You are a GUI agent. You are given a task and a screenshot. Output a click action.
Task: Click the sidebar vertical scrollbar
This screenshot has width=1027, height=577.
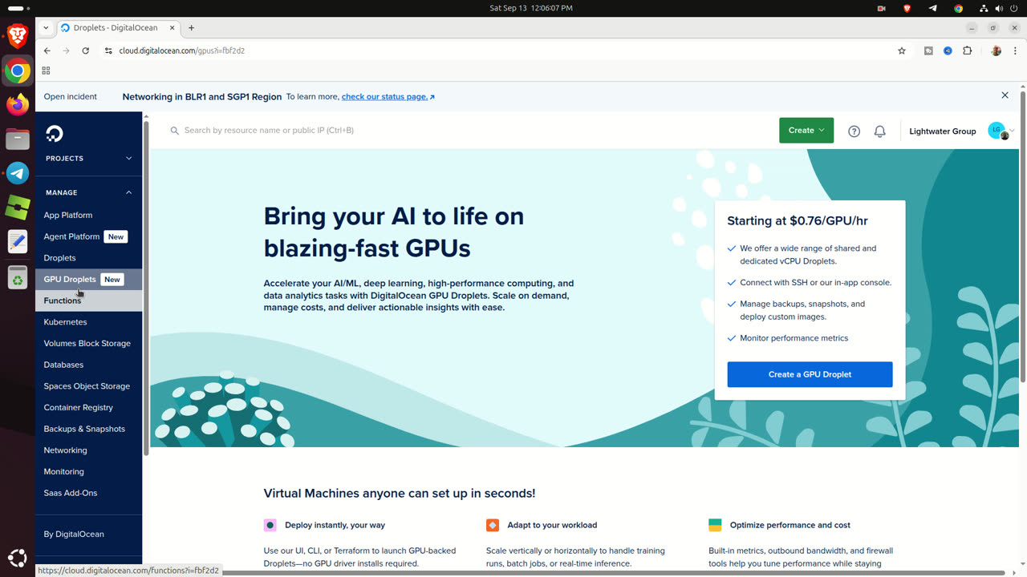point(146,288)
